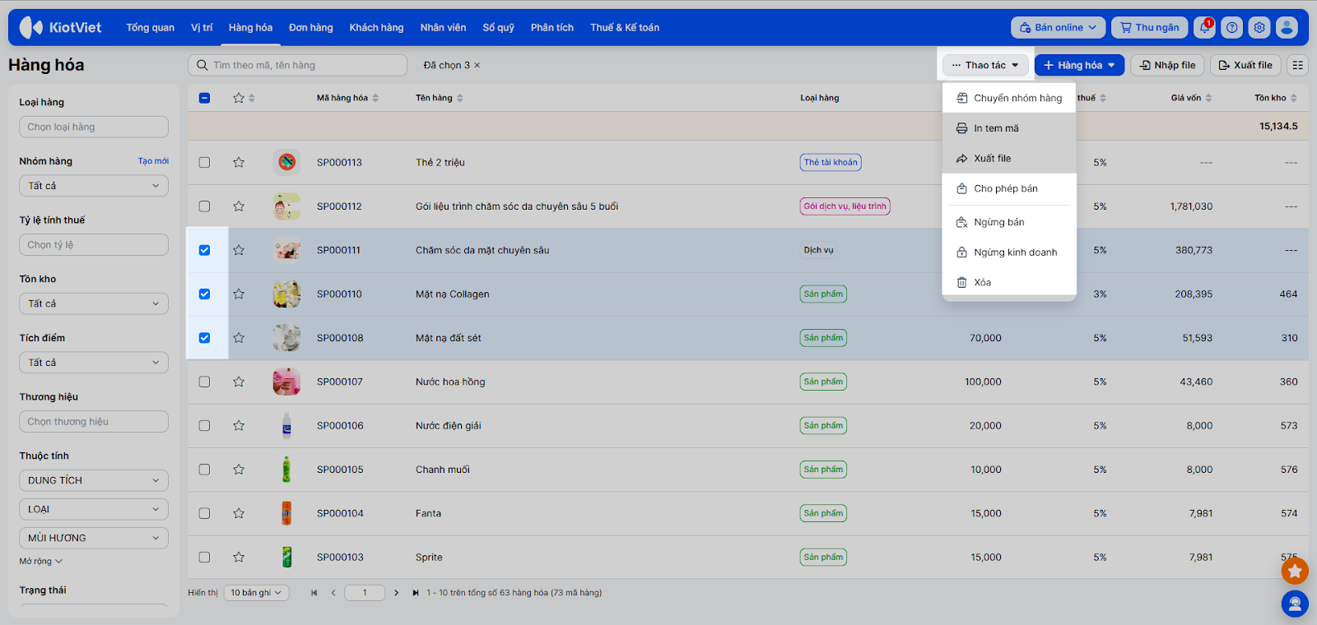Toggle the column display list icon
1317x625 pixels.
click(x=1298, y=65)
